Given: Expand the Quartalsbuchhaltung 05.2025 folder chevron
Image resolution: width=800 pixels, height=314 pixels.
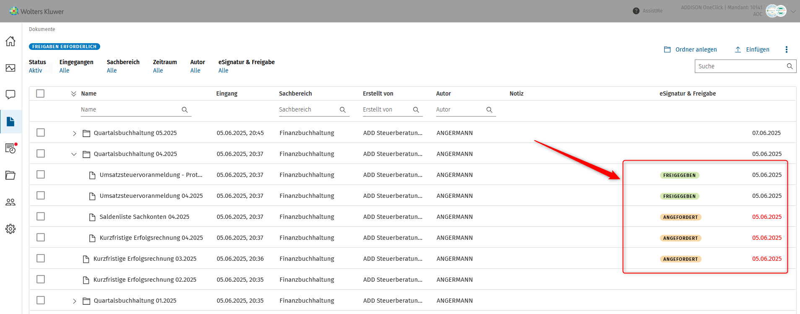Looking at the screenshot, I should click(74, 133).
